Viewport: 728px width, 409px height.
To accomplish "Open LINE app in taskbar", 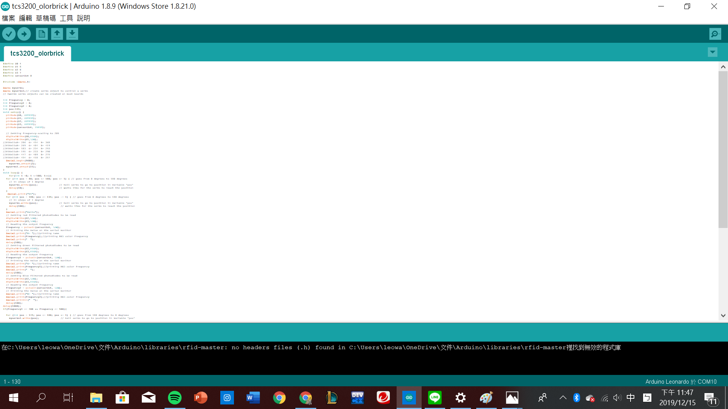I will (x=435, y=398).
